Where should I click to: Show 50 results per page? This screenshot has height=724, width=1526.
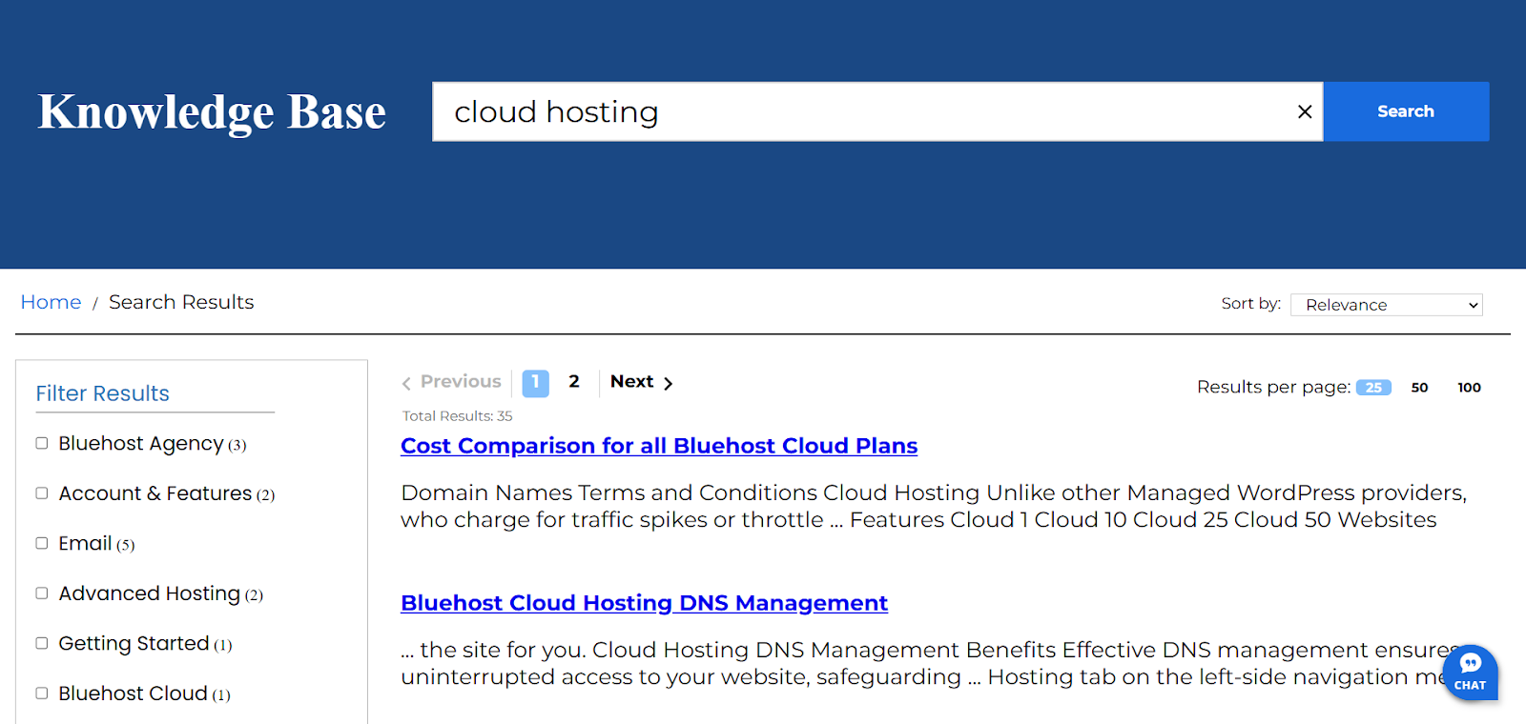tap(1419, 388)
